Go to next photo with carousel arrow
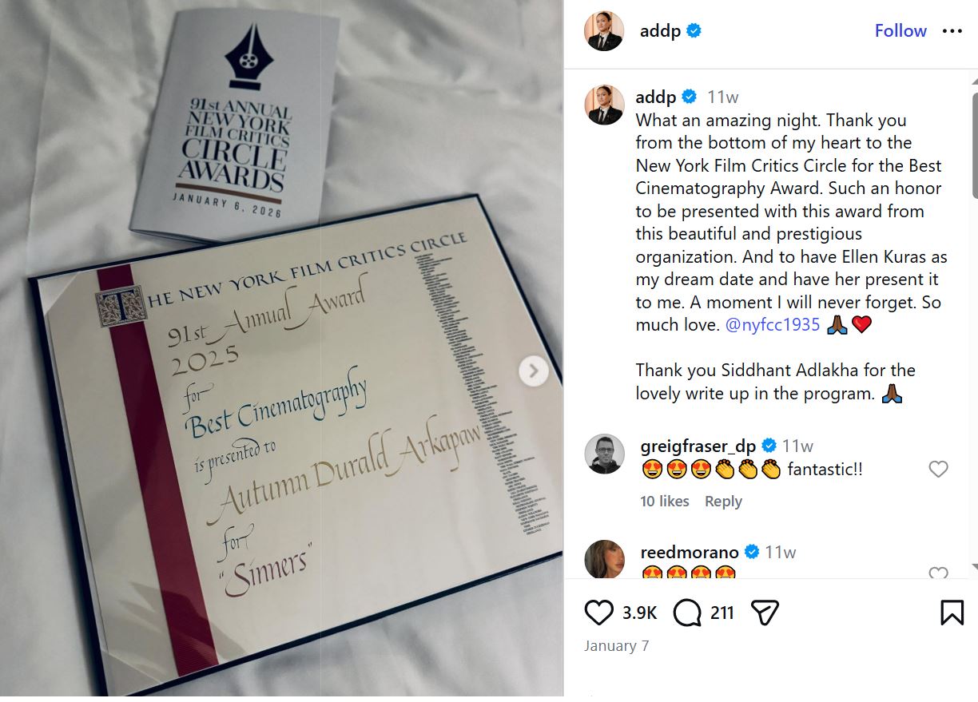The width and height of the screenshot is (978, 702). click(x=533, y=371)
